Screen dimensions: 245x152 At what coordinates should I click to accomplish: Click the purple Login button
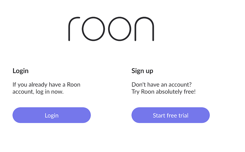pos(51,115)
